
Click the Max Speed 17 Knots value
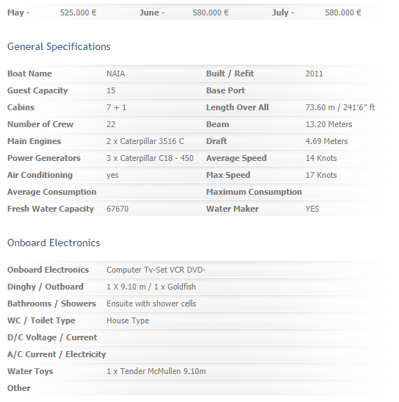coord(321,175)
